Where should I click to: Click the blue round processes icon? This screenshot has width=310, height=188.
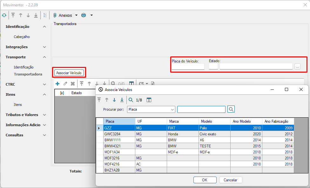84,15
